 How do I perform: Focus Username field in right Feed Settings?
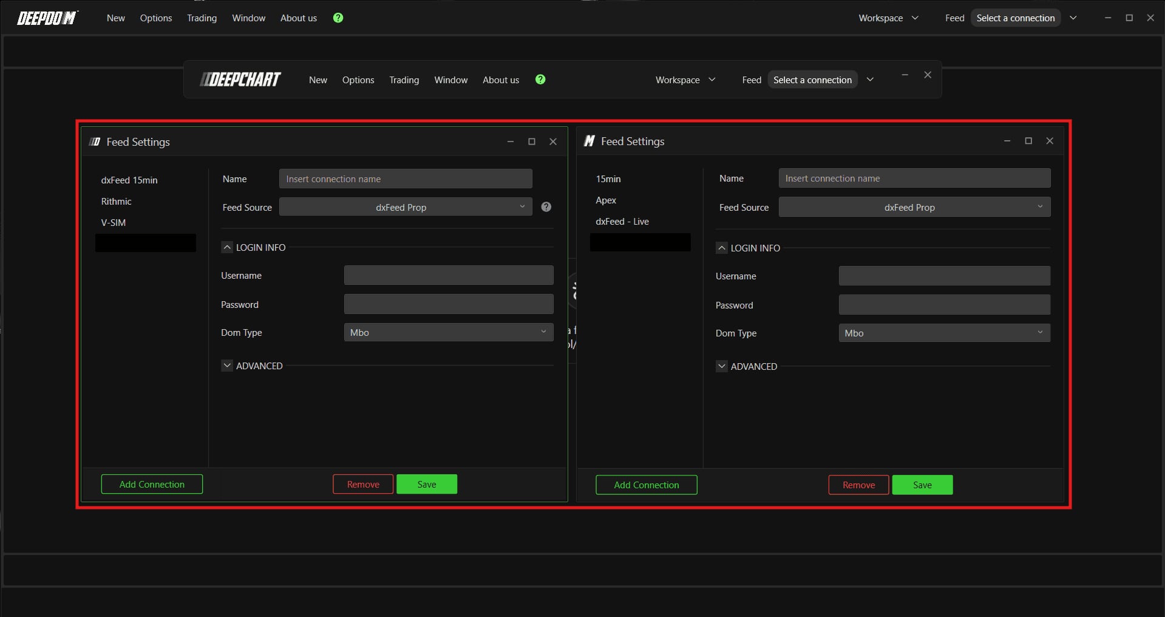coord(944,276)
